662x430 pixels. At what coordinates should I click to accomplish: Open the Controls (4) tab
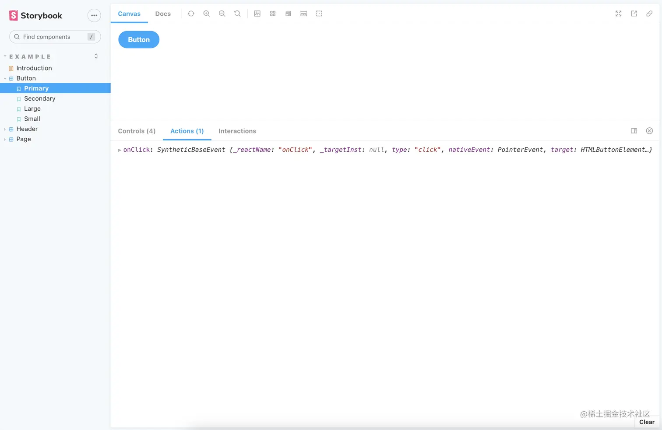coord(137,131)
